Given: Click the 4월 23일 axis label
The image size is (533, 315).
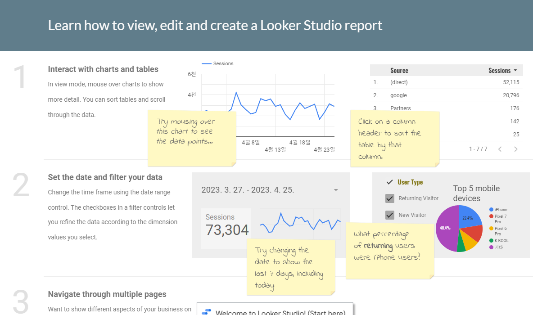Looking at the screenshot, I should 324,149.
